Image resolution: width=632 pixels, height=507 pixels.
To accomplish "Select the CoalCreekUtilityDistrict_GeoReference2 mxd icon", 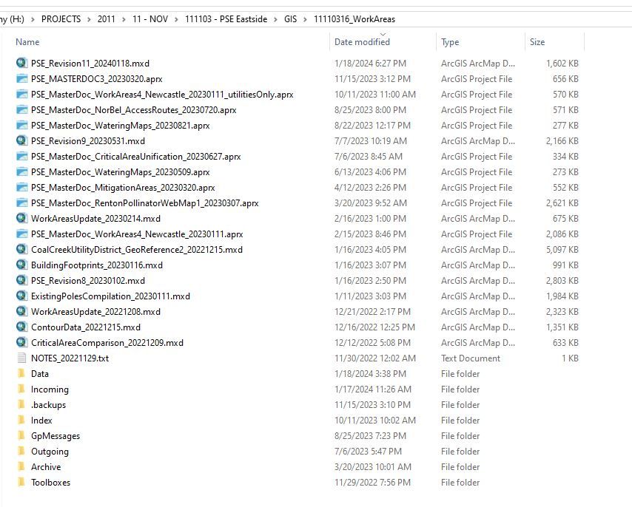I will [x=21, y=249].
